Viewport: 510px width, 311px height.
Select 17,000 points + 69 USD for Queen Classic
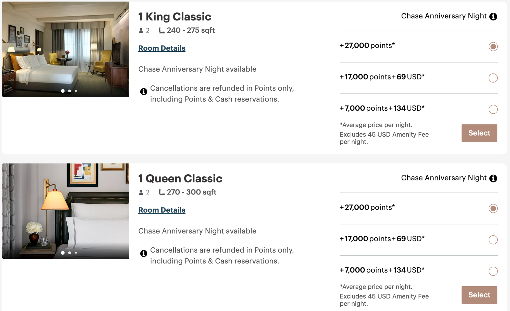click(493, 240)
